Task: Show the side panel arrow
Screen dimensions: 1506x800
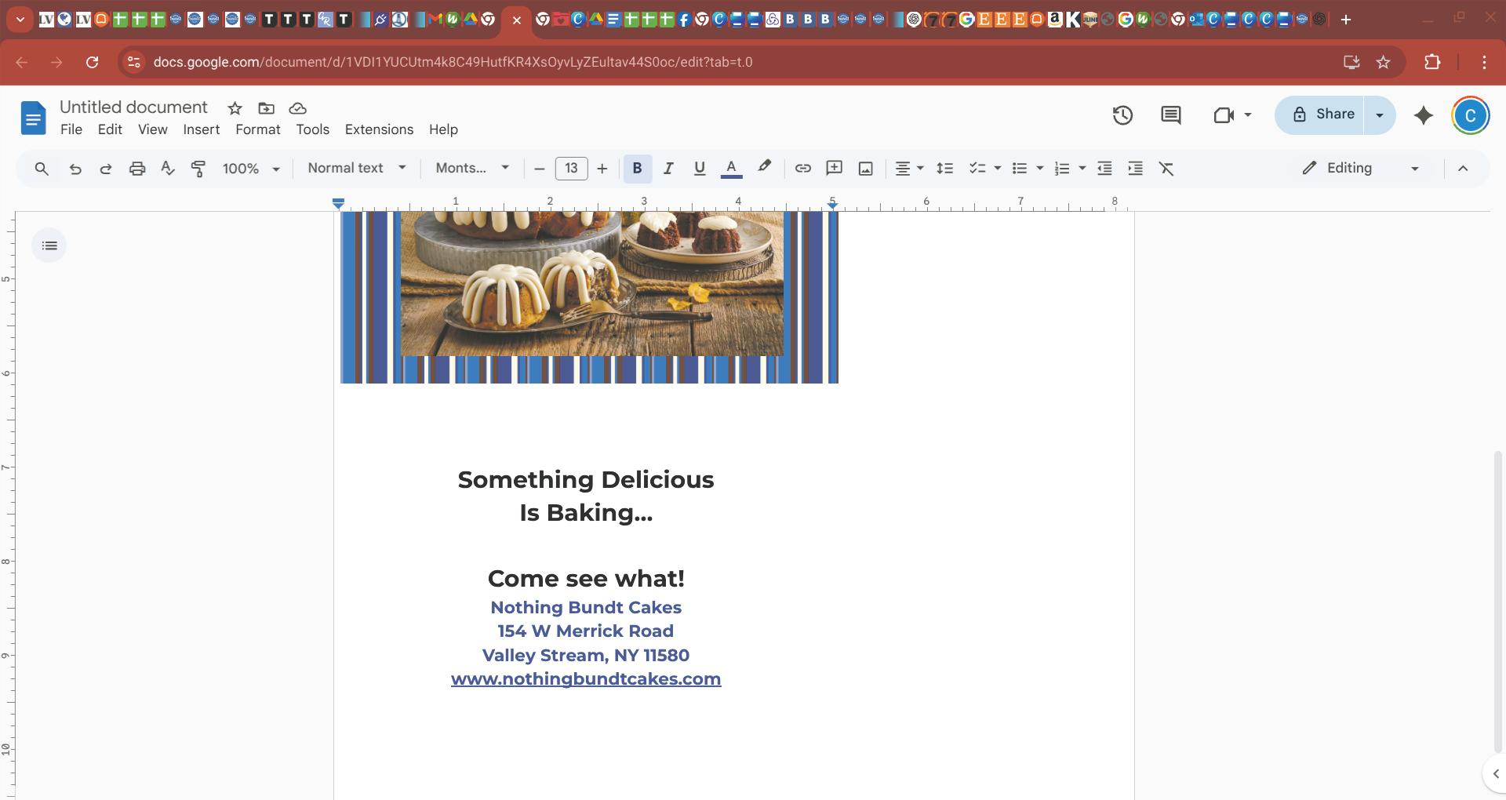Action: point(1495,774)
